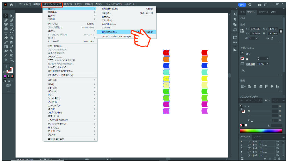Viewport: 288px width, 163px height.
Task: Create new artboard in Artboards panel
Action: click(275, 159)
